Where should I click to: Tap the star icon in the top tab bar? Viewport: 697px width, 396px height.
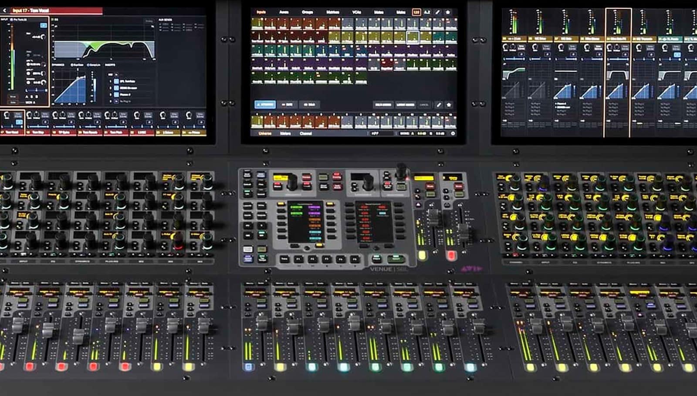(448, 12)
